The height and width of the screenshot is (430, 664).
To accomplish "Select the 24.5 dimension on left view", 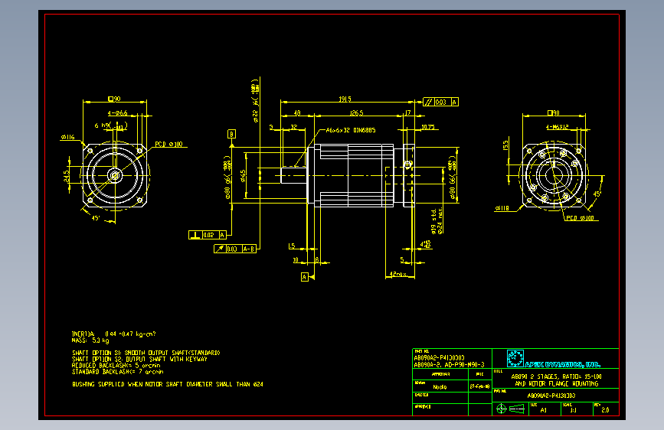I will click(67, 177).
